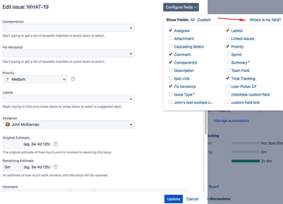Click the 'Edit issue: WHAT-19' title

click(x=25, y=7)
